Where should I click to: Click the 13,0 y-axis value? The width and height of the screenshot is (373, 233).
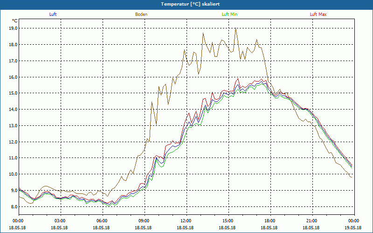(14, 125)
